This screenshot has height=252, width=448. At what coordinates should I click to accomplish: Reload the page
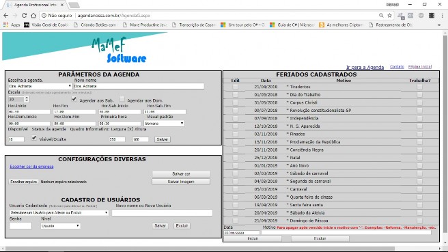tap(25, 16)
